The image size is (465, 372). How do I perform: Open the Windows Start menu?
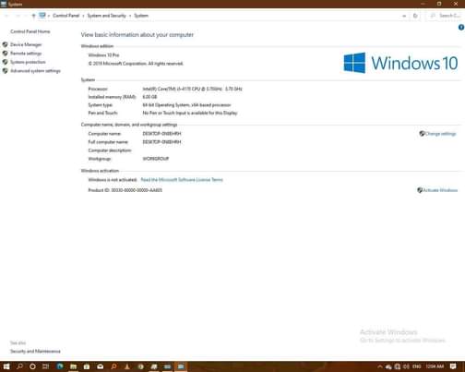[x=6, y=366]
